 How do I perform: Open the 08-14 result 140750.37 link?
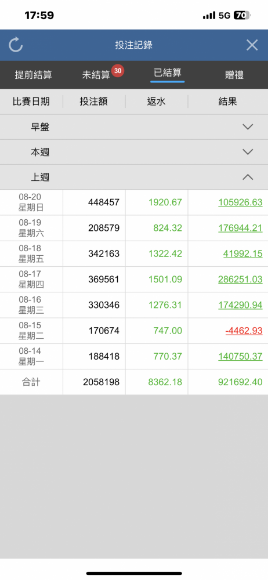pyautogui.click(x=240, y=356)
